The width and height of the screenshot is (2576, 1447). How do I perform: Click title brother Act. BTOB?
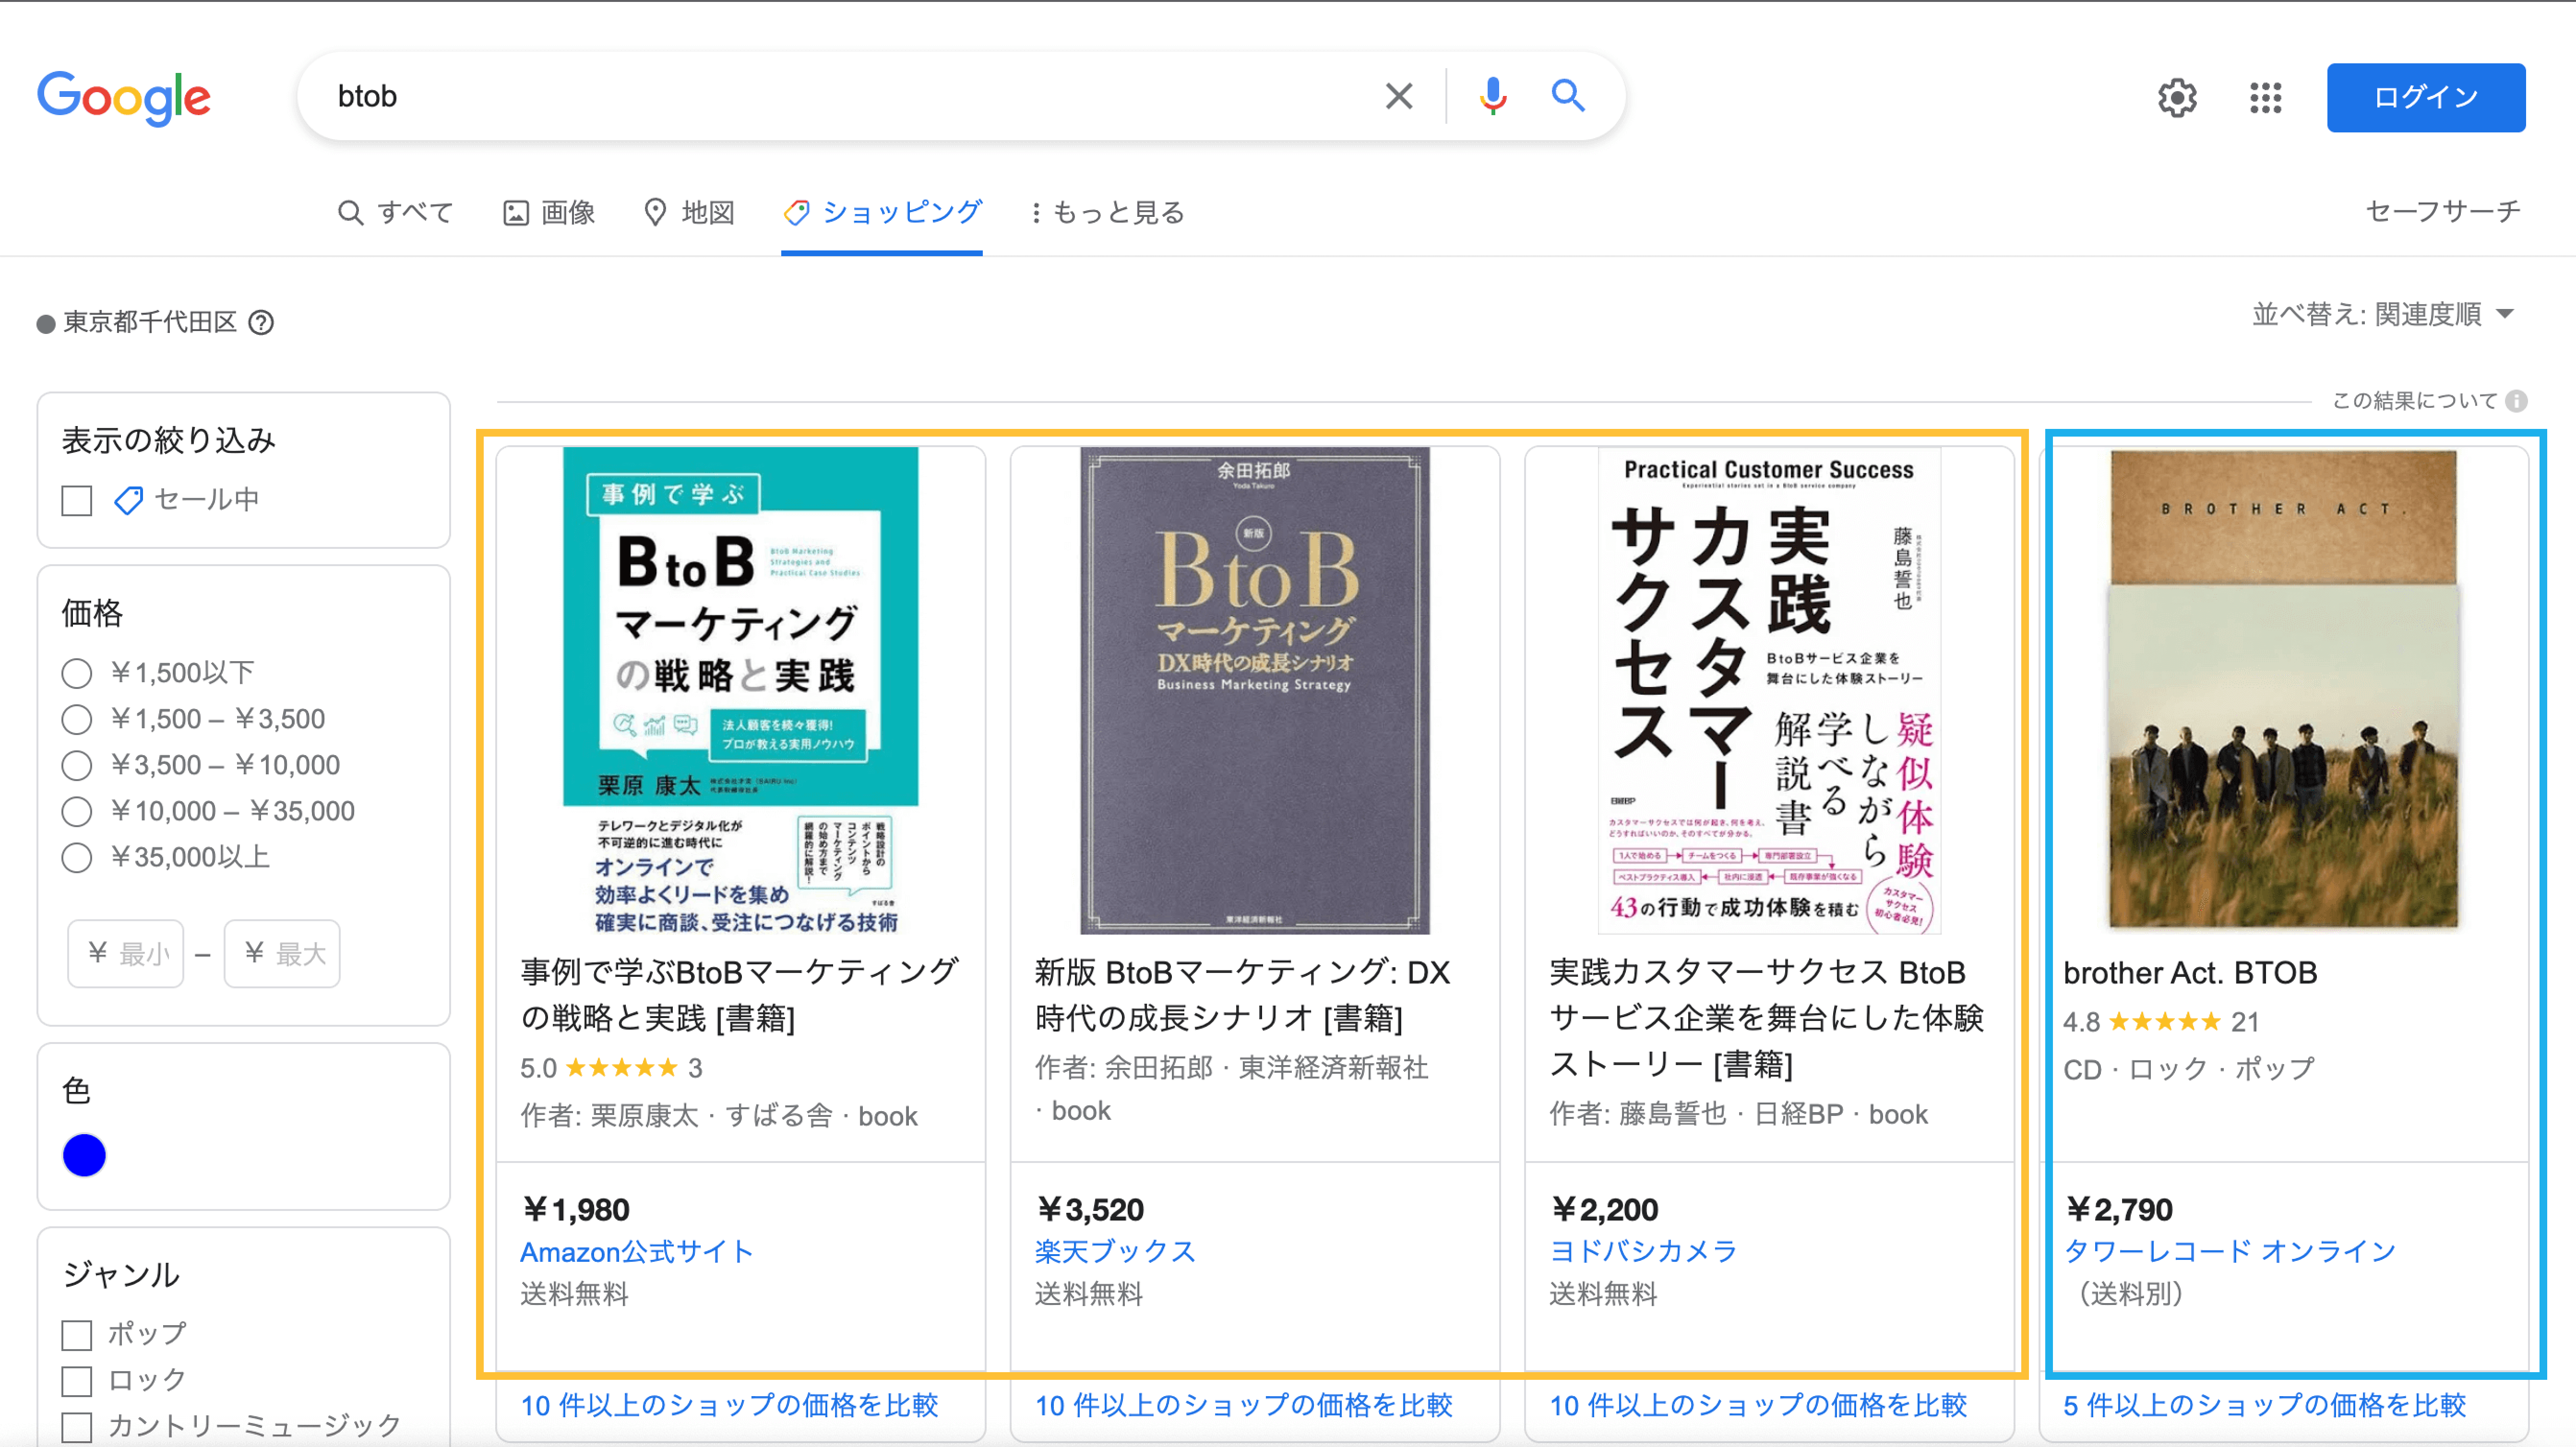click(x=2190, y=972)
